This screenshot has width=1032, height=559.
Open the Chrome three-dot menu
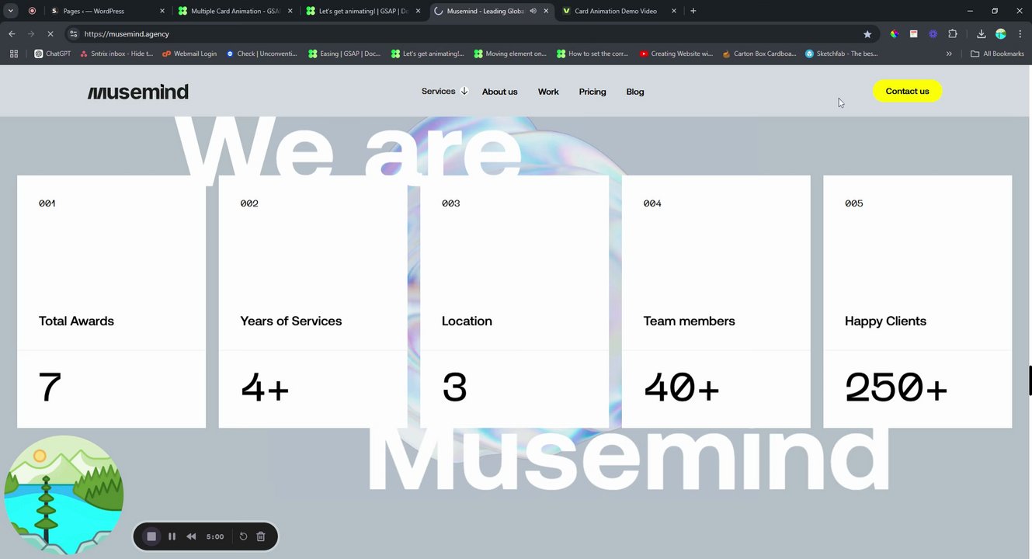point(1020,34)
